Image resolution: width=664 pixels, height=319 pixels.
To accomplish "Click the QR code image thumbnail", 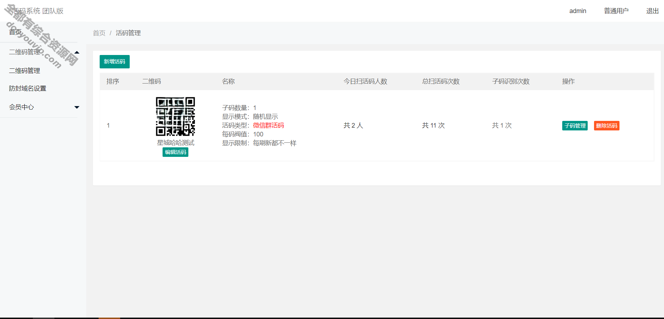I will pos(176,116).
